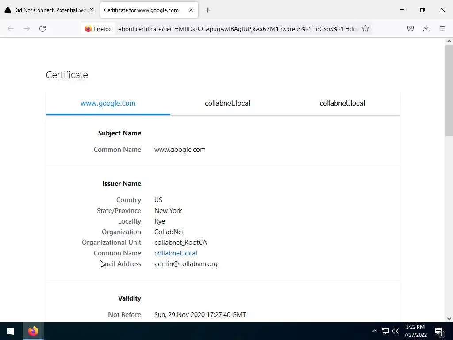The height and width of the screenshot is (340, 453).
Task: Restore down the Firefox window
Action: [422, 10]
